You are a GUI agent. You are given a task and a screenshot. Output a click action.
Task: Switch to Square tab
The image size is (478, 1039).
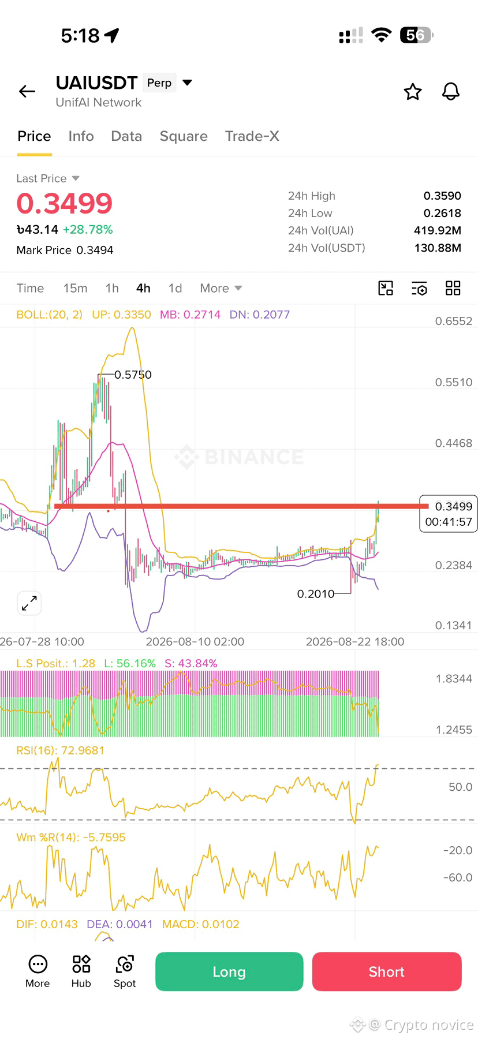coord(184,136)
